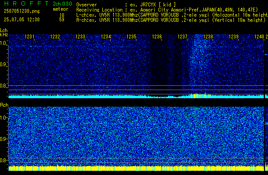Click the 1236 time marker
This screenshot has width=268, height=175.
point(157,37)
